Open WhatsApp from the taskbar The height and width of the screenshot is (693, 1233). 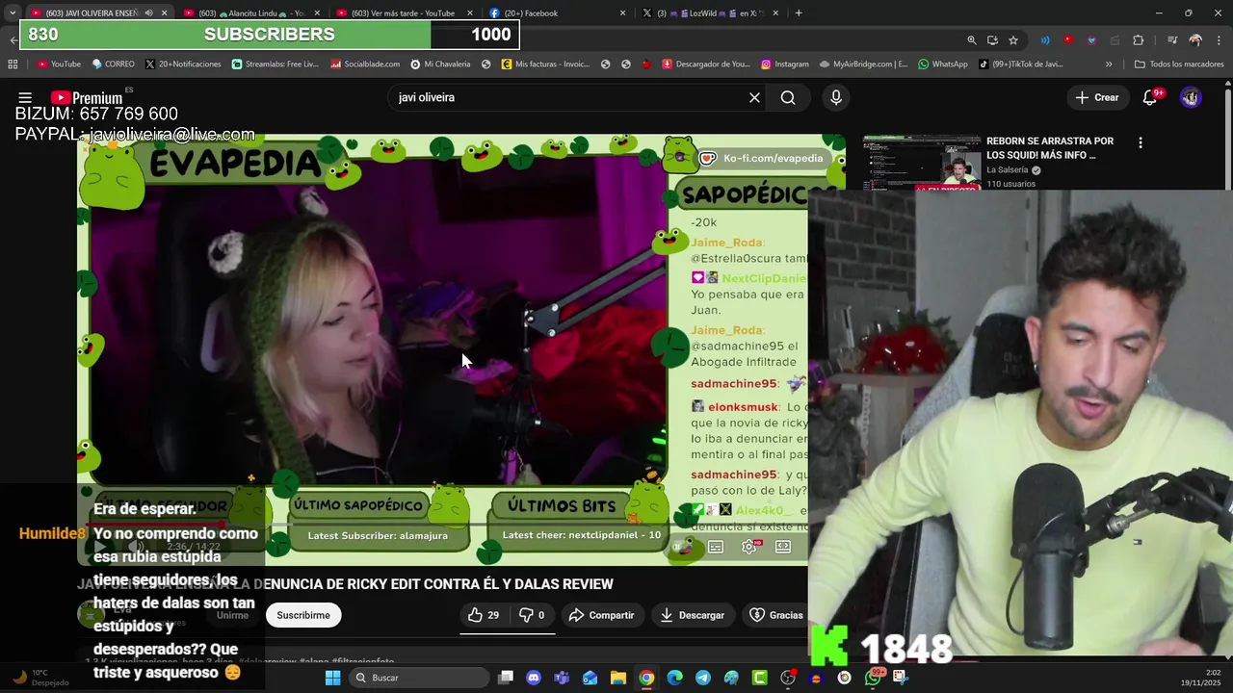coord(873,678)
